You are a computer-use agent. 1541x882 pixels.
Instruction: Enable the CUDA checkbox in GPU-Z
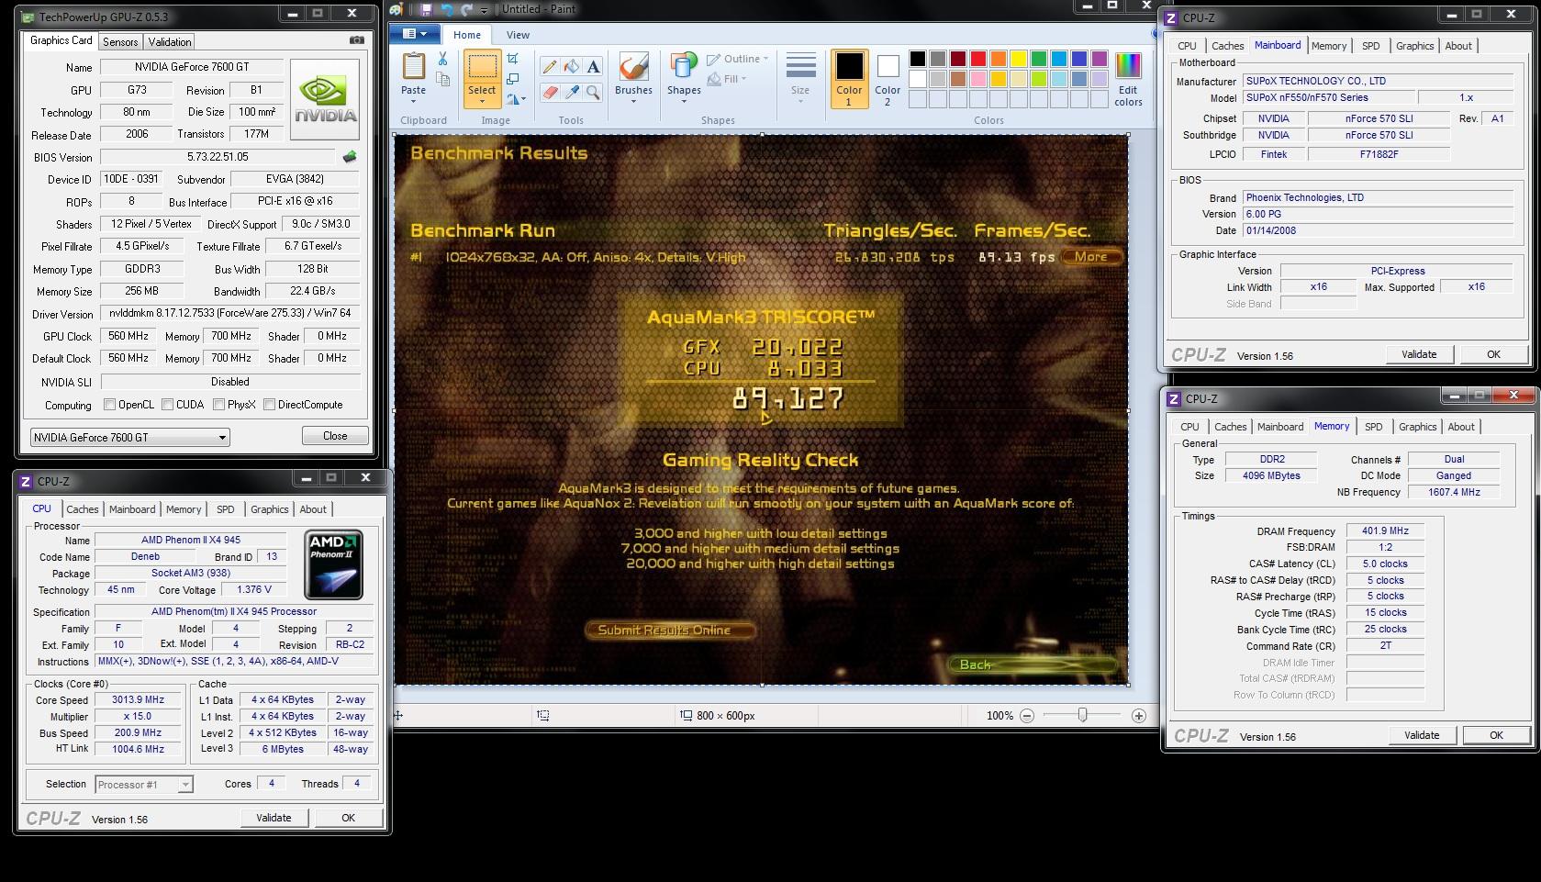tap(168, 405)
